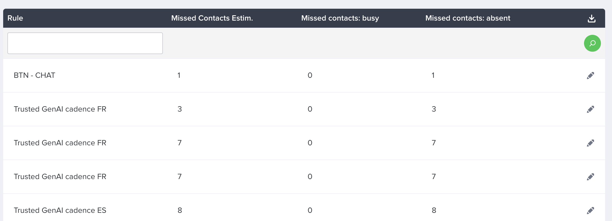
Task: Focus the Rule filter text field
Action: (85, 43)
